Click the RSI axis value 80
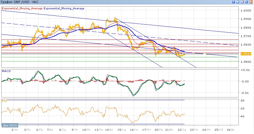The height and width of the screenshot is (134, 254). point(243,100)
